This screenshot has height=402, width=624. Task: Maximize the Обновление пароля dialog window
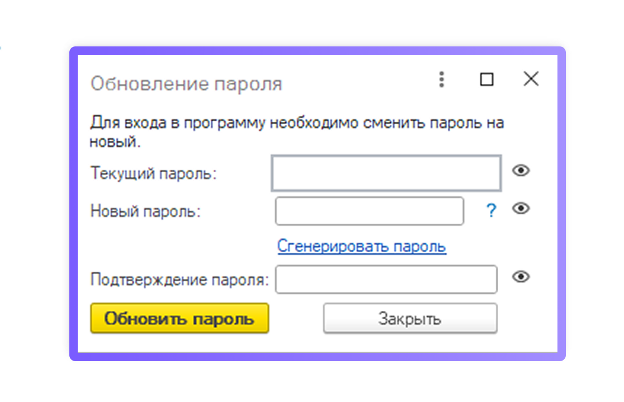point(486,80)
